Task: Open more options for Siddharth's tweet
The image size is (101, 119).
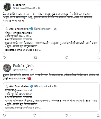Action: (98, 5)
